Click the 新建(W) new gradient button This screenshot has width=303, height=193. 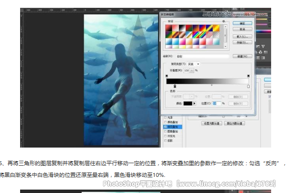click(242, 56)
